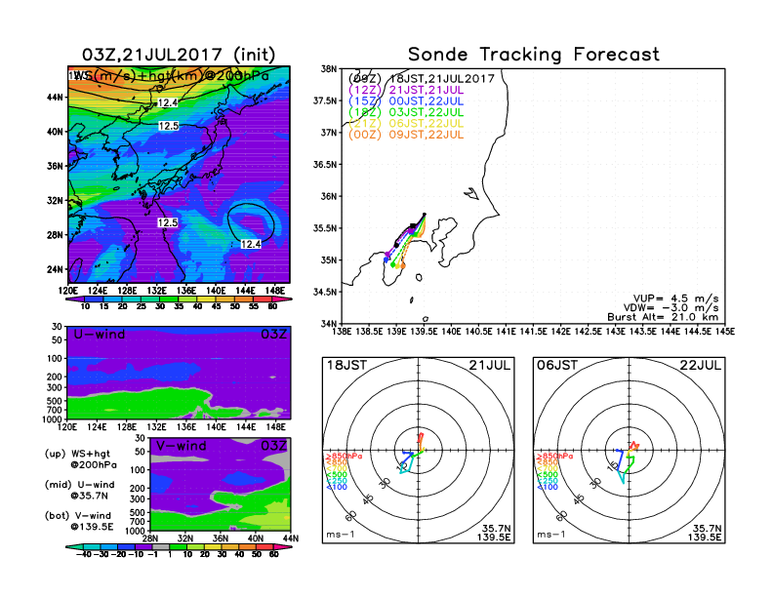Select the blue '(15Z) 00JST,22JUL' legend entry

pos(406,101)
